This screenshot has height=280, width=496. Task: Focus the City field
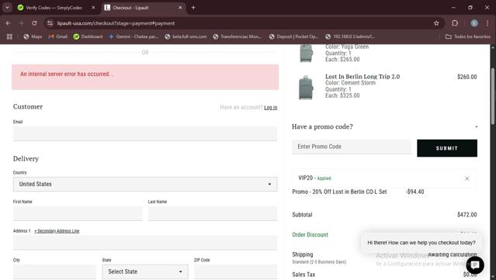[x=54, y=271]
